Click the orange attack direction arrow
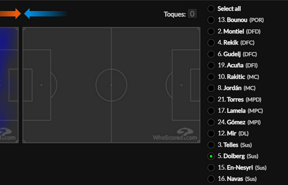288x185 pixels. (10, 13)
